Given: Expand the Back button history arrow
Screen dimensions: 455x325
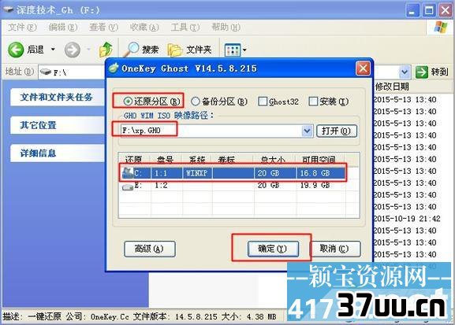Looking at the screenshot, I should [x=53, y=50].
